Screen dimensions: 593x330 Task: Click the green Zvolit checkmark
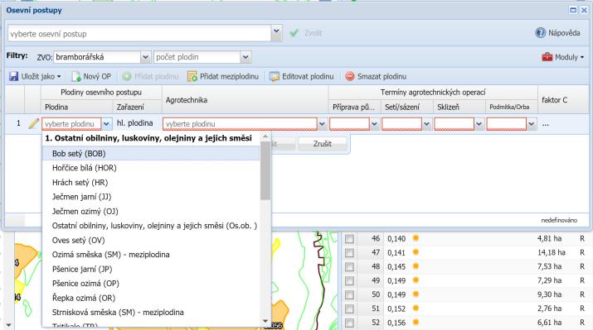point(294,33)
